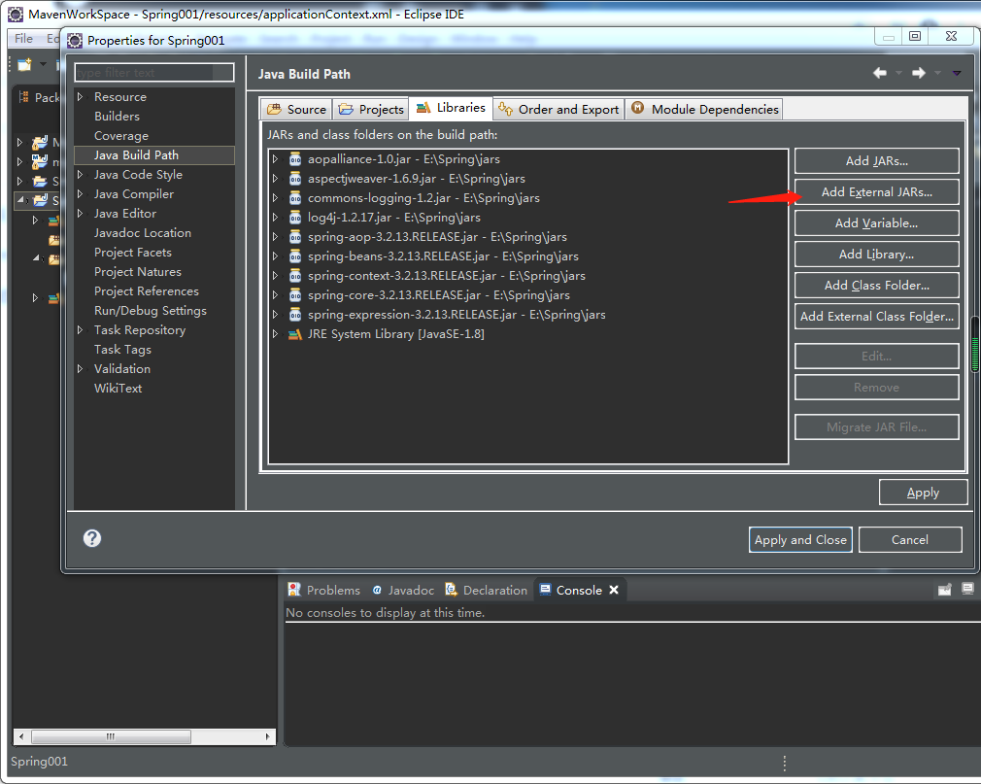981x784 pixels.
Task: Click log4j-1.2.17.jar jar icon
Action: point(295,217)
